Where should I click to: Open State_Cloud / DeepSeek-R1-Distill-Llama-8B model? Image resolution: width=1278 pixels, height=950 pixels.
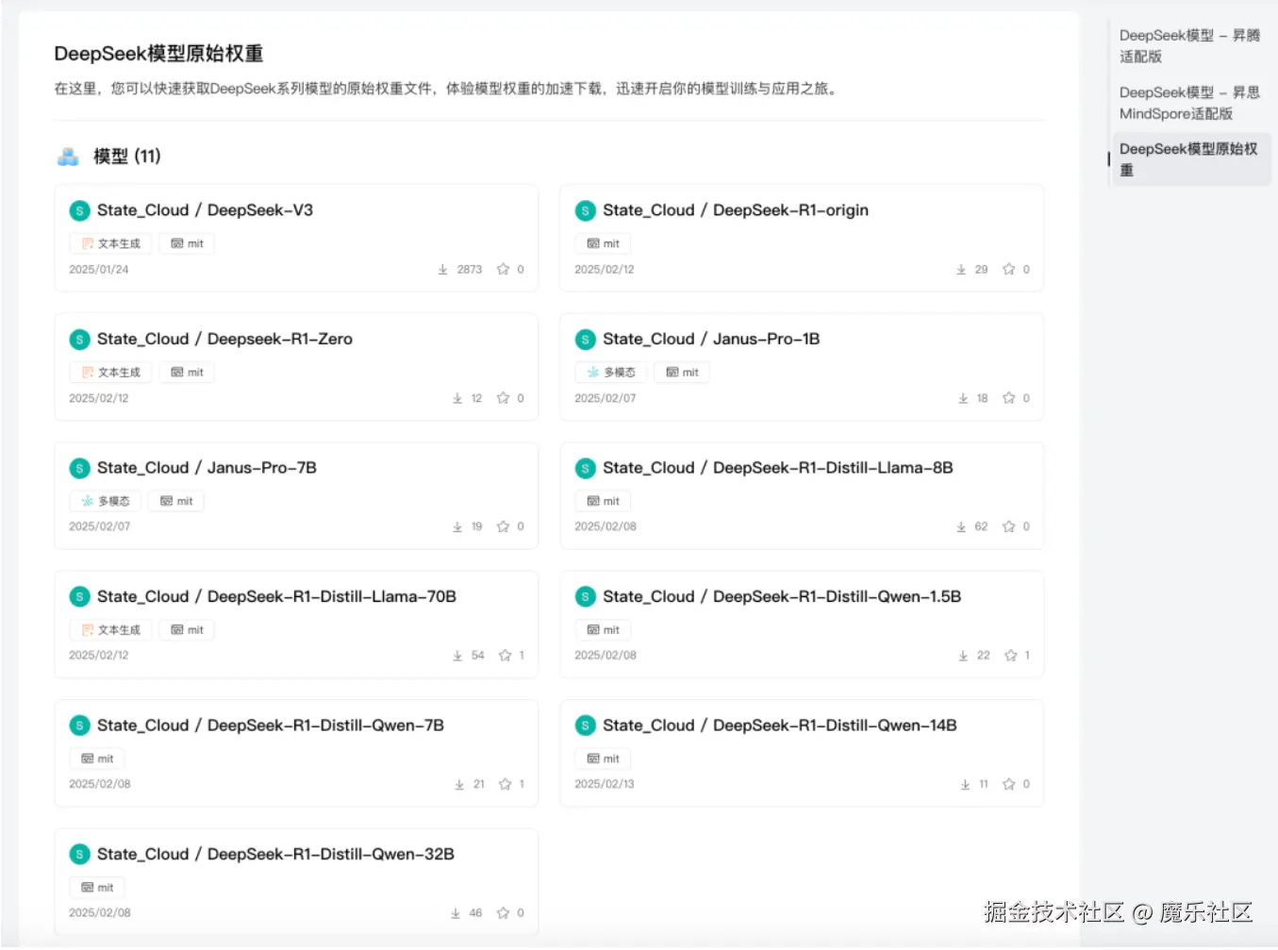point(802,495)
